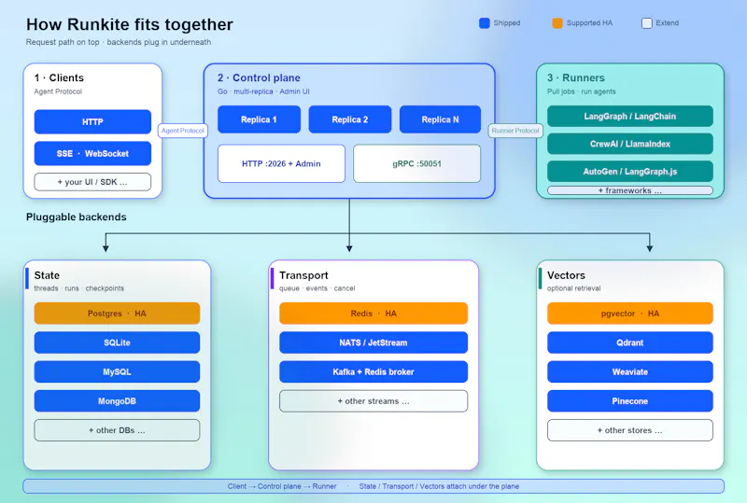Select the Weaviate vector store

pyautogui.click(x=629, y=372)
